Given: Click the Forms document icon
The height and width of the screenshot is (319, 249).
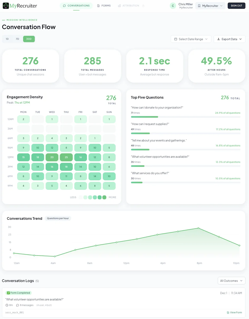Looking at the screenshot, I should 98,6.
